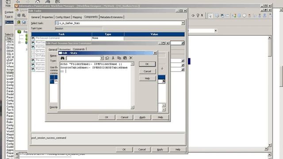
Task: Open the Commands tab in Edit Post-Session Success Command
Action: click(x=79, y=49)
